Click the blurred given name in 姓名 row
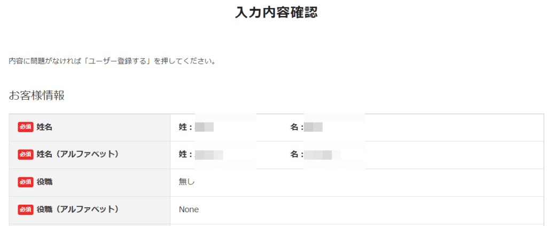 point(314,127)
